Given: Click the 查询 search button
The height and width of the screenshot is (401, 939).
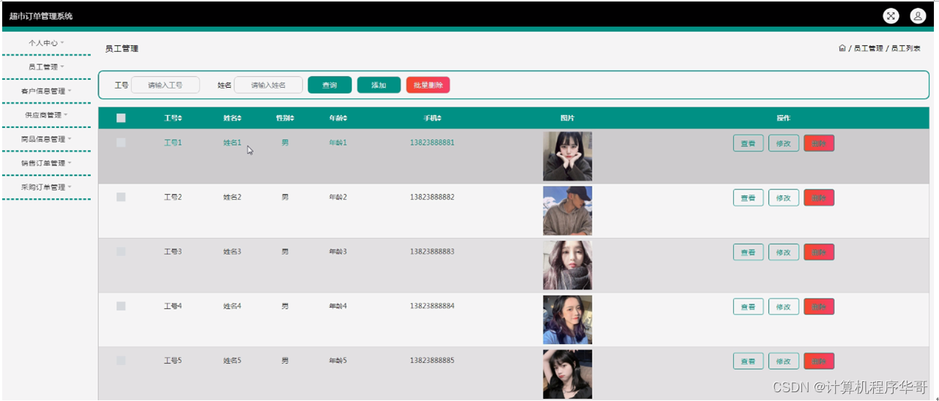Looking at the screenshot, I should [330, 85].
